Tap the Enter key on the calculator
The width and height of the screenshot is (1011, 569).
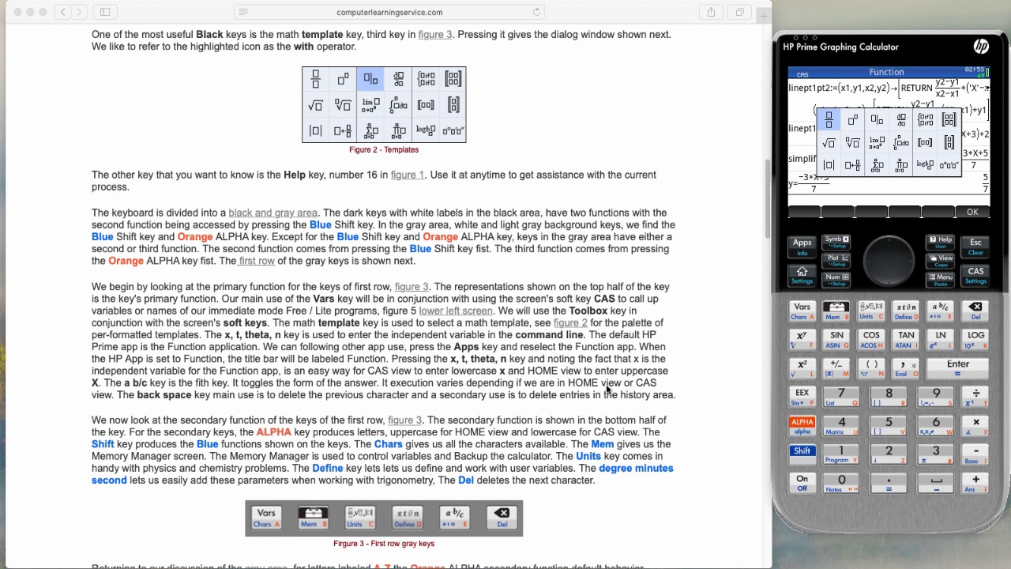pyautogui.click(x=958, y=368)
